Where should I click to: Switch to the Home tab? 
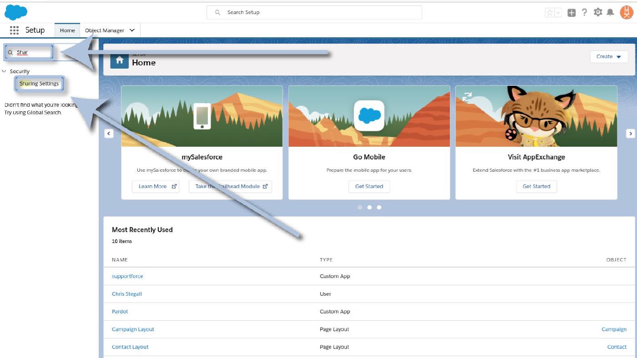(x=67, y=30)
